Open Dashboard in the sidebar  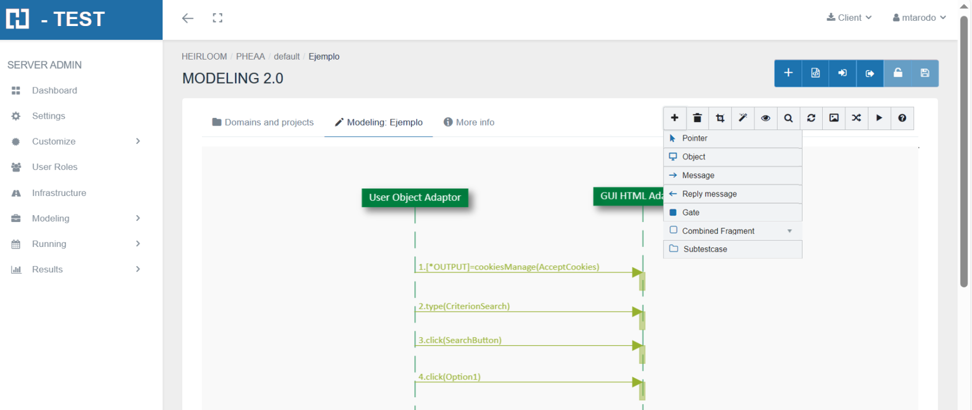click(54, 90)
